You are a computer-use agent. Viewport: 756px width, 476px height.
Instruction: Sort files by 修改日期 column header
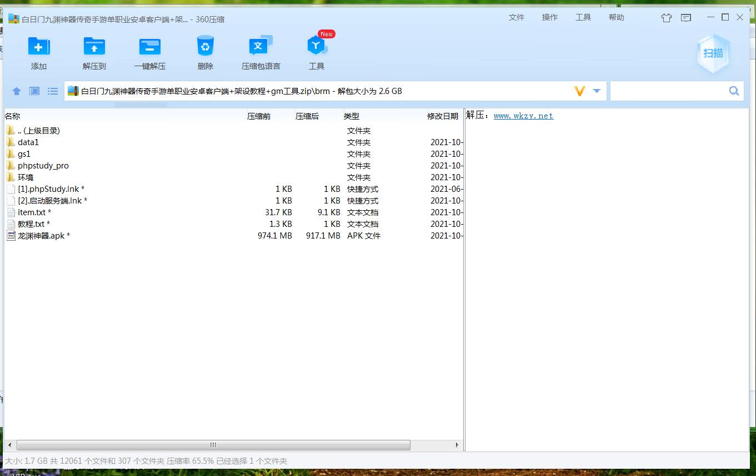coord(443,116)
